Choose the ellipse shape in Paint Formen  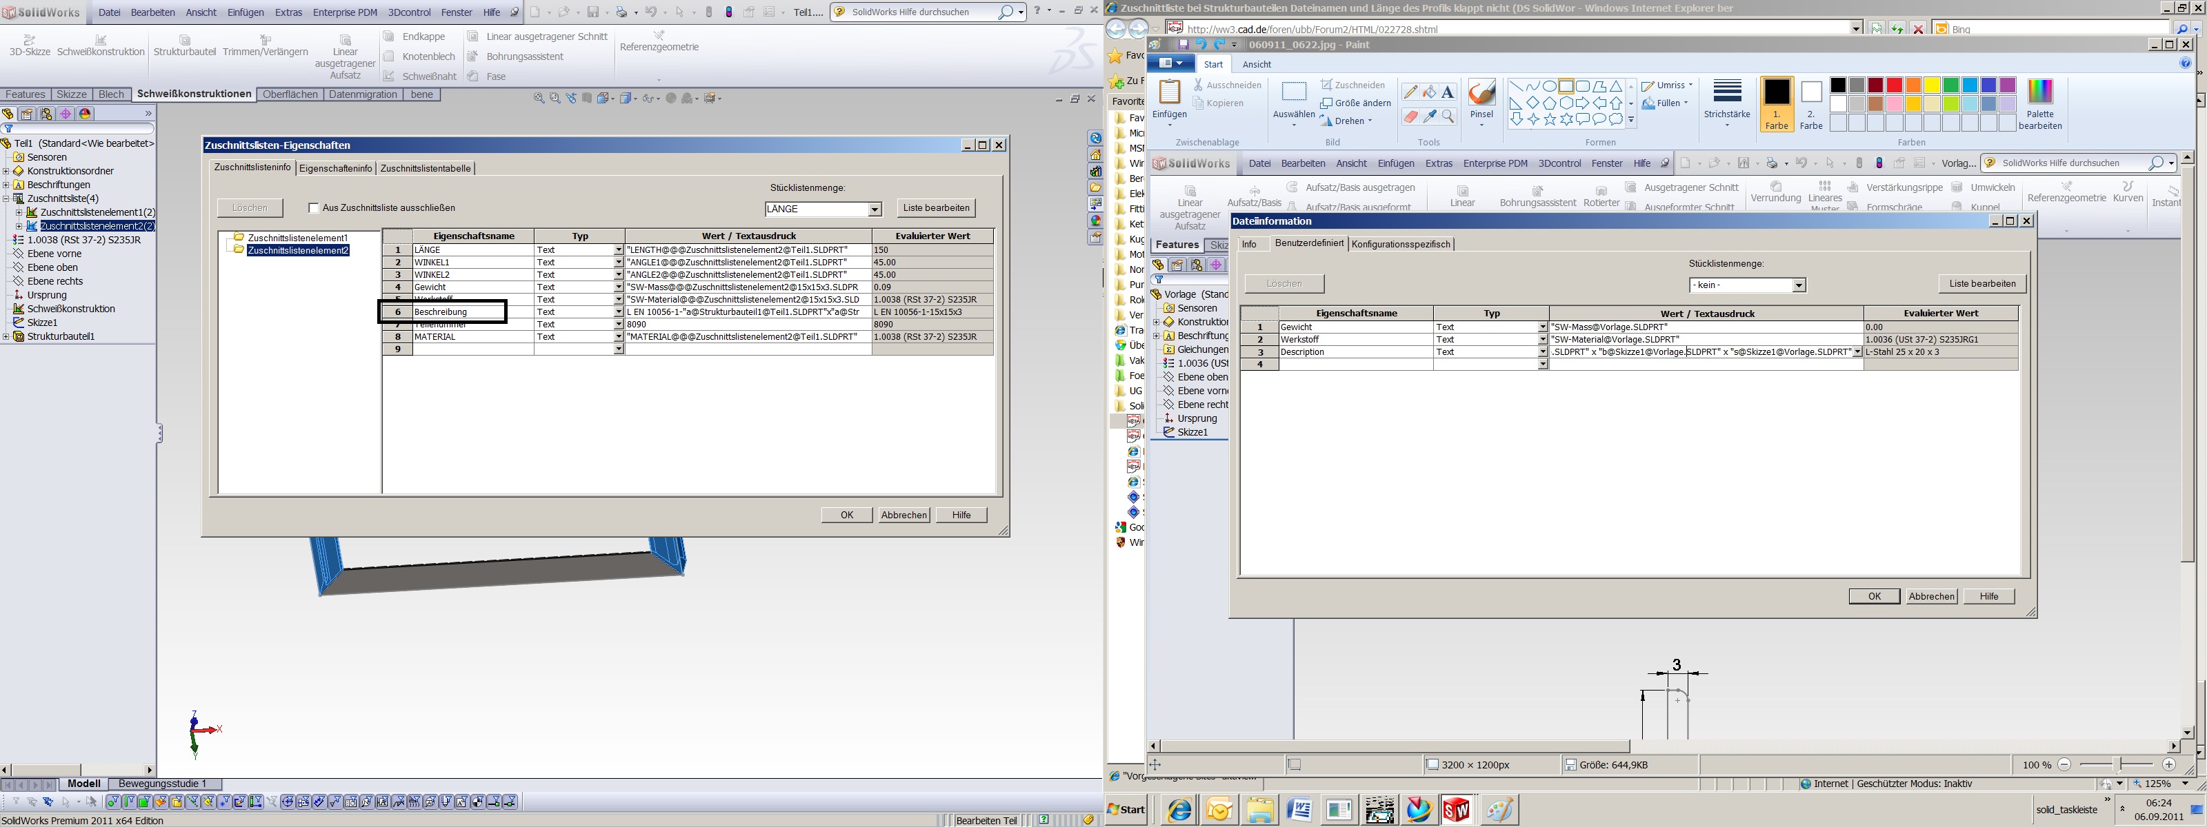(1549, 86)
